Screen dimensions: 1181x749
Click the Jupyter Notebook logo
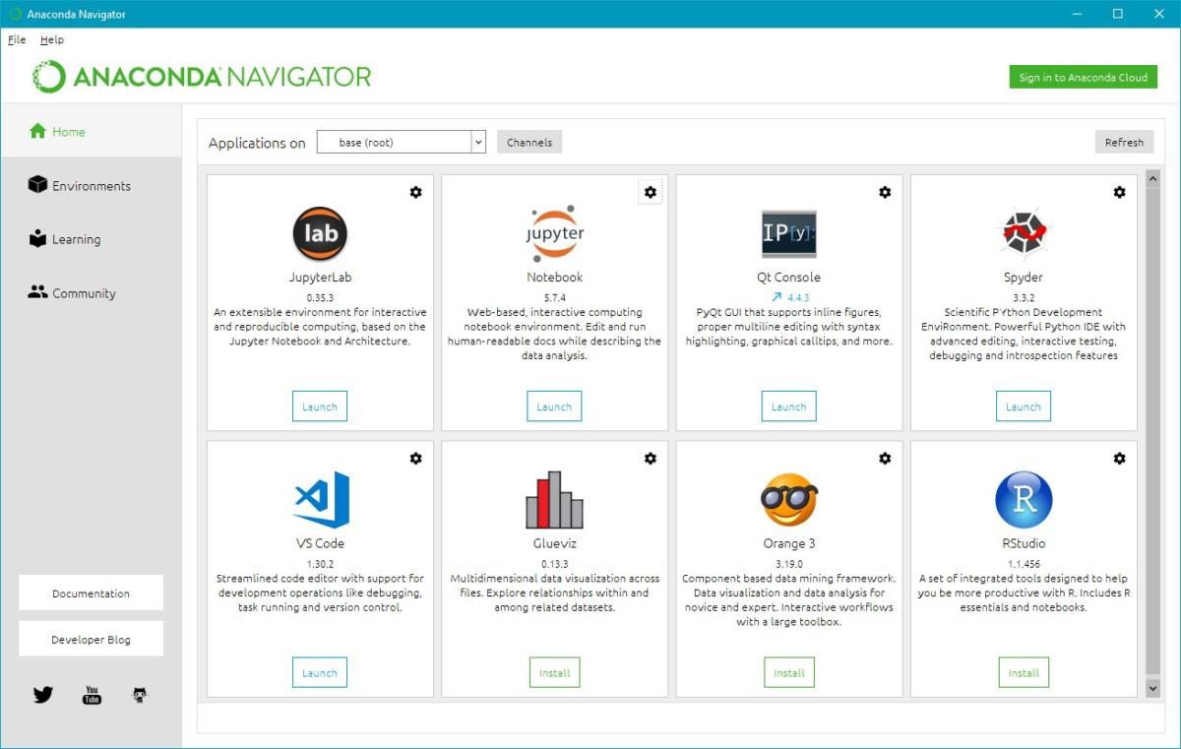point(554,234)
